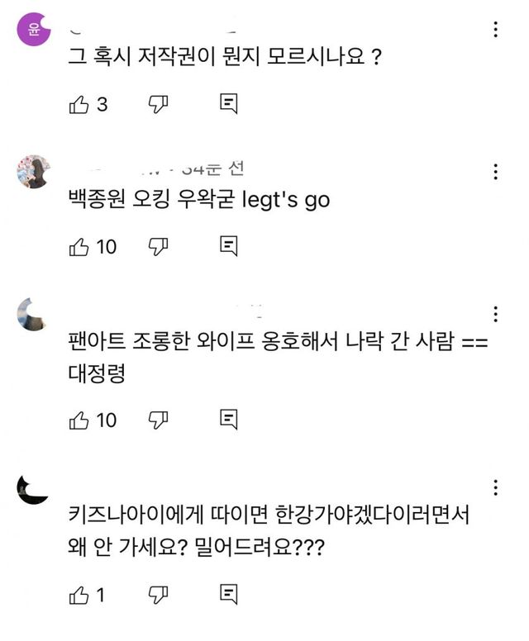Screen dimensions: 529x641
Task: Dislike the 키즈나아이 comment
Action: pyautogui.click(x=158, y=595)
